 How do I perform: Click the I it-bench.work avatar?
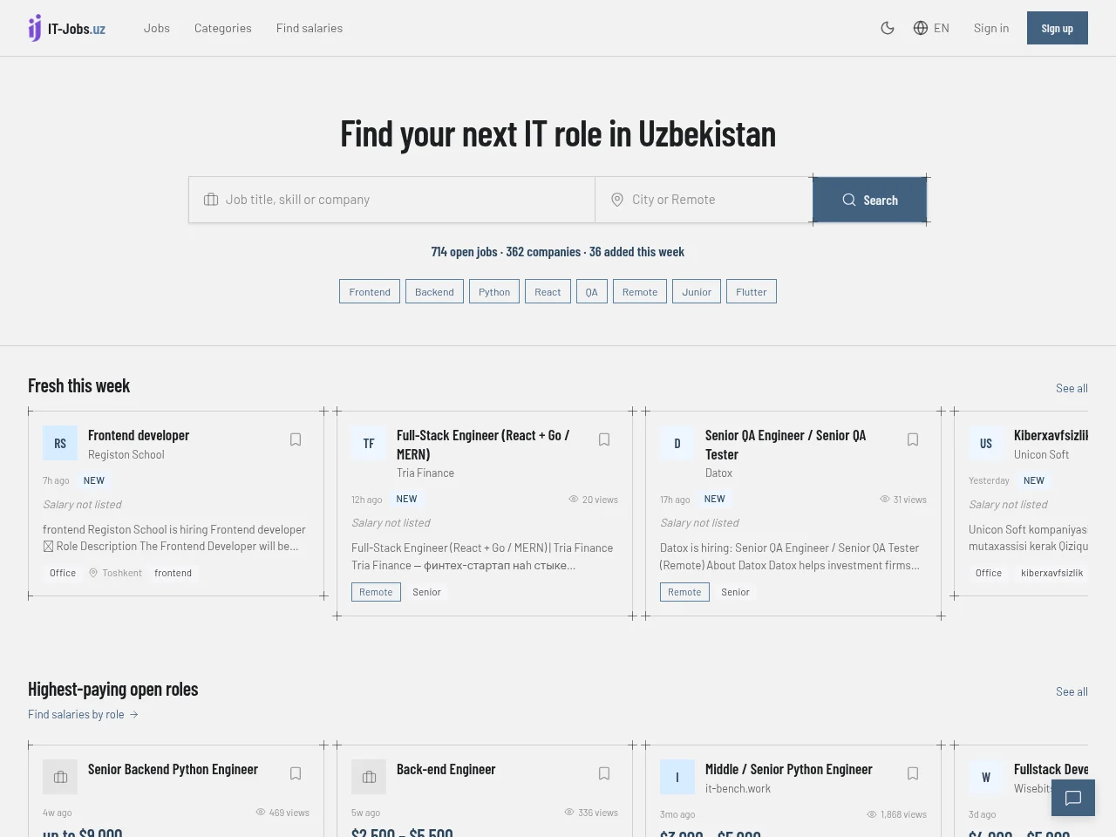(677, 777)
